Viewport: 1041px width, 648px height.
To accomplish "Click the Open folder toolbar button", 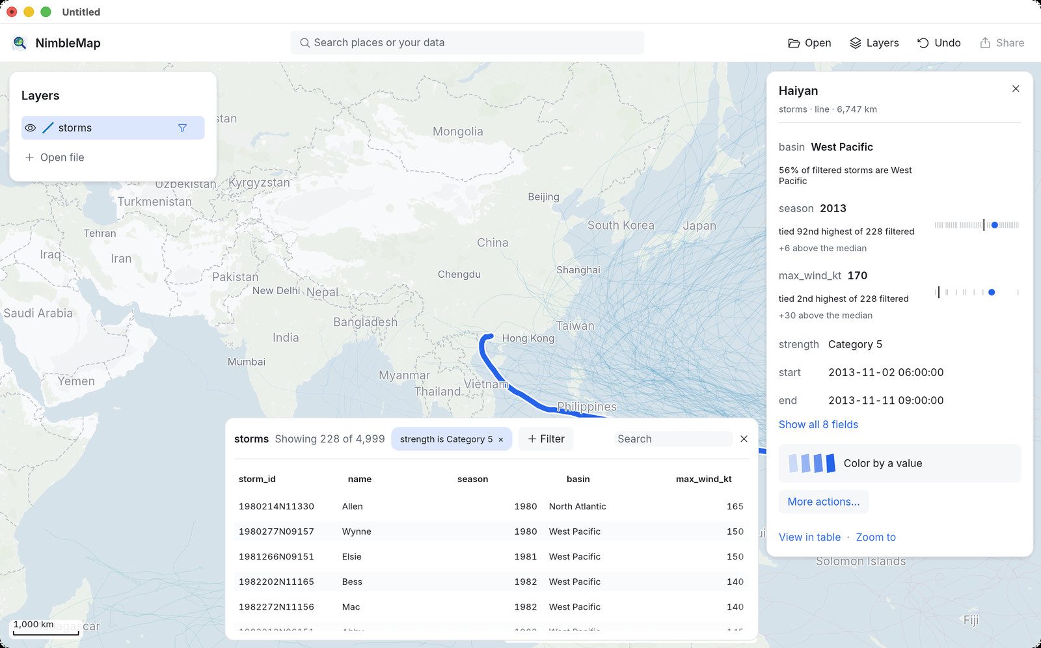I will coord(809,43).
